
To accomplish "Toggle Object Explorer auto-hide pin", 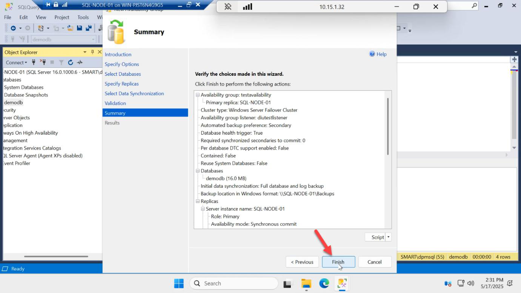I will (92, 52).
